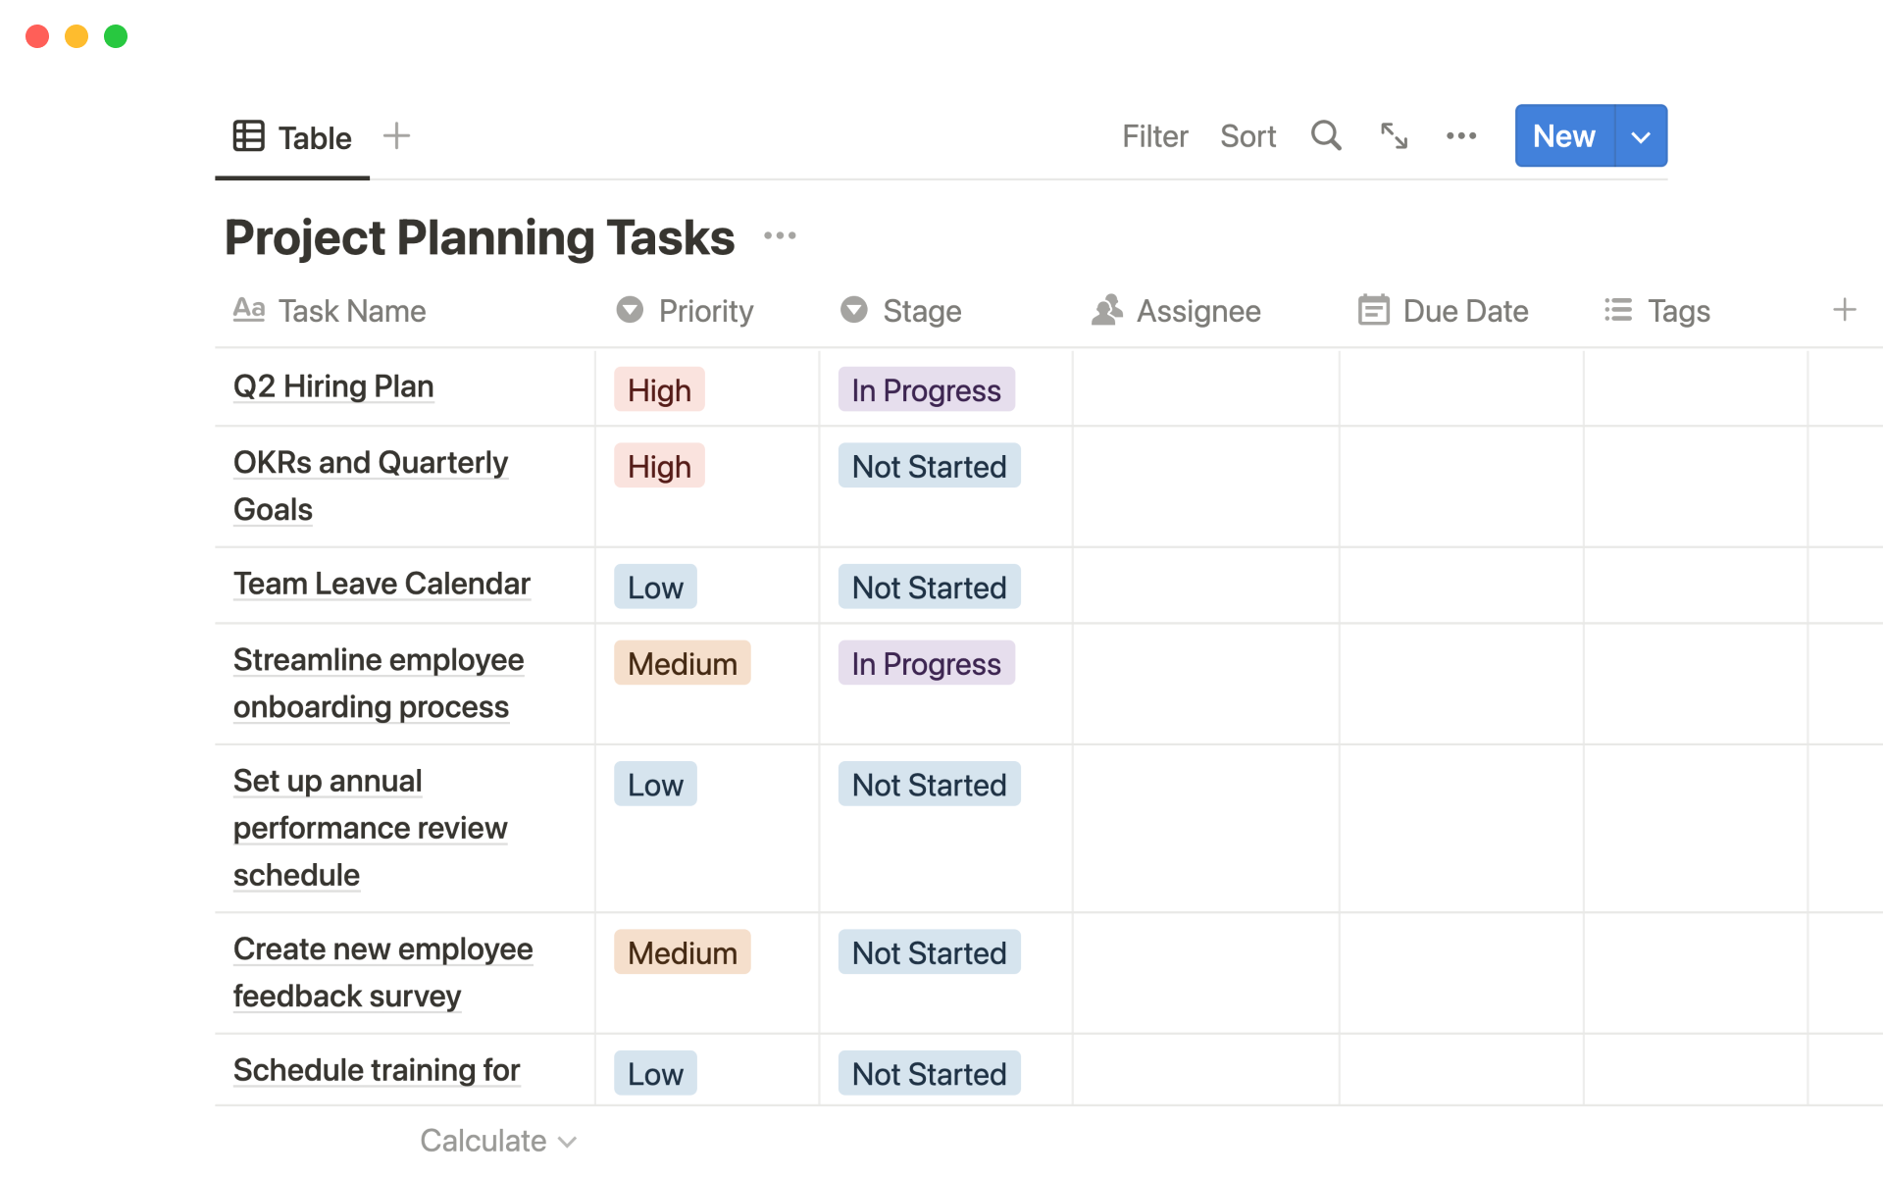1883x1177 pixels.
Task: Click the New button
Action: point(1562,136)
